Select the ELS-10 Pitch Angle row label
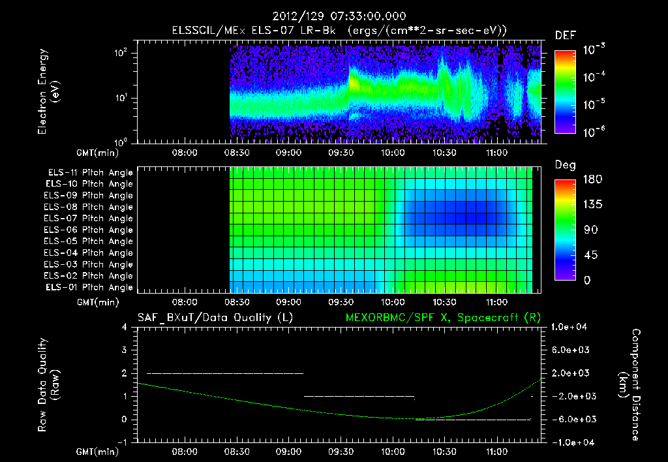668x462 pixels. point(89,184)
